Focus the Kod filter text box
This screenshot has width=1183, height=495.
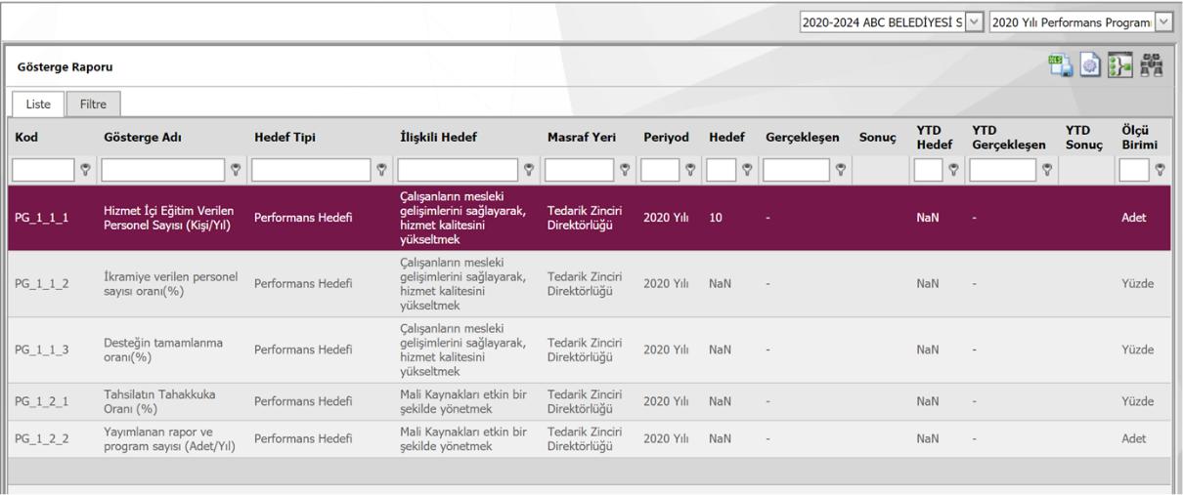point(44,171)
